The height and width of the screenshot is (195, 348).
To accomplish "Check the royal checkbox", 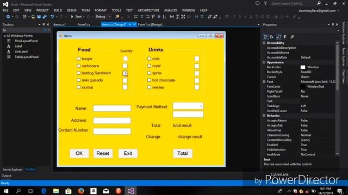I will pos(149,66).
